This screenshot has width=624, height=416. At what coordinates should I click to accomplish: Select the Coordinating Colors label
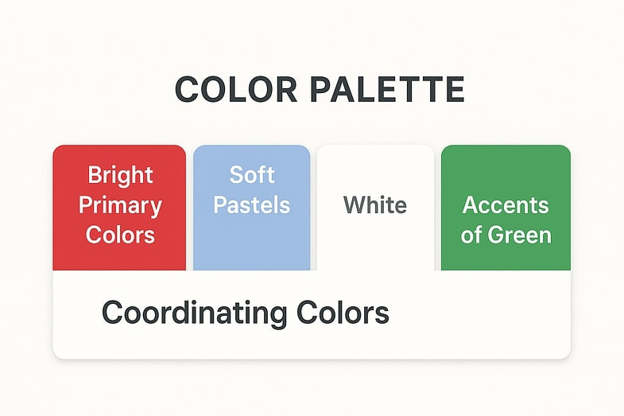click(x=245, y=313)
